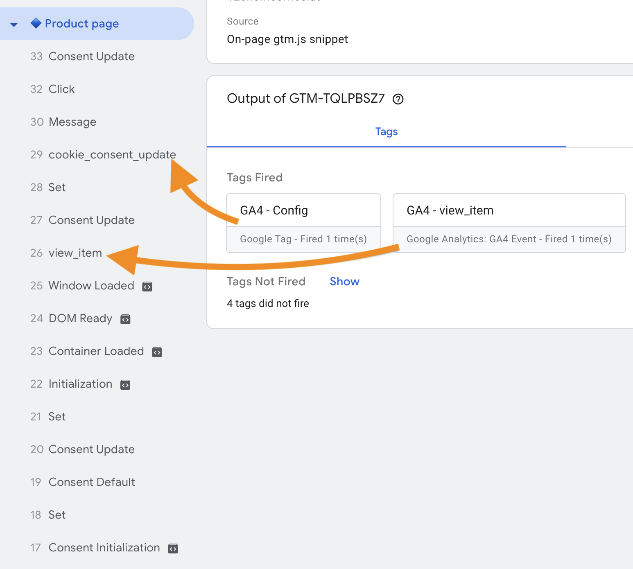Screen dimensions: 633x569
Task: Click the code icon beside DOM Ready
Action: 125,319
